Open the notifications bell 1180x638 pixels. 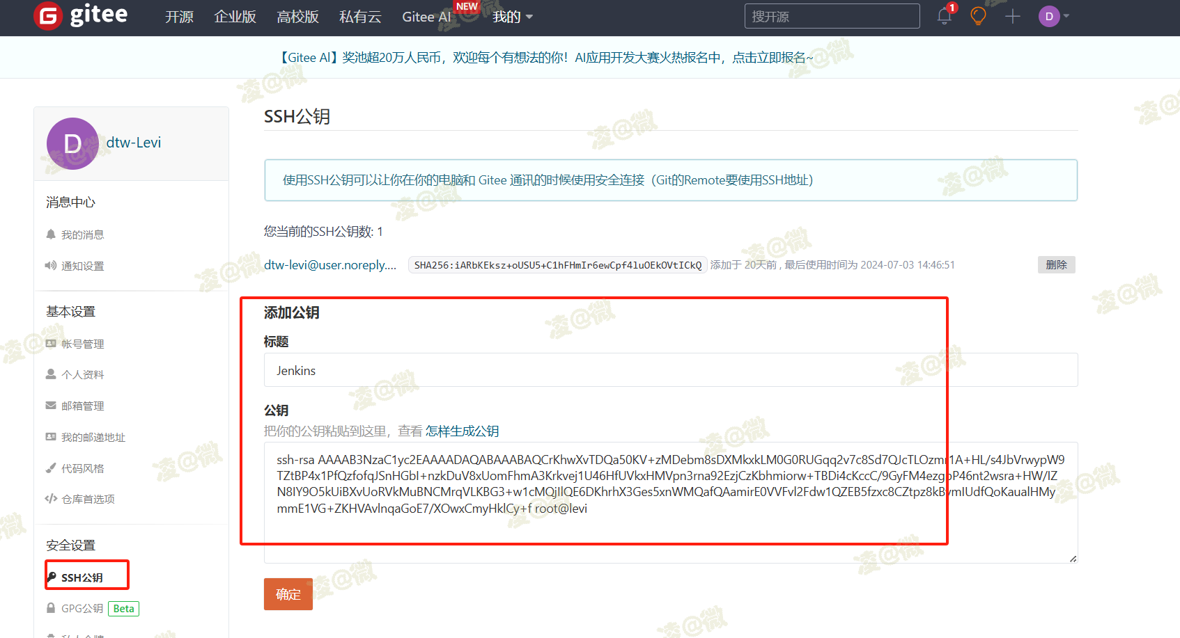coord(945,16)
